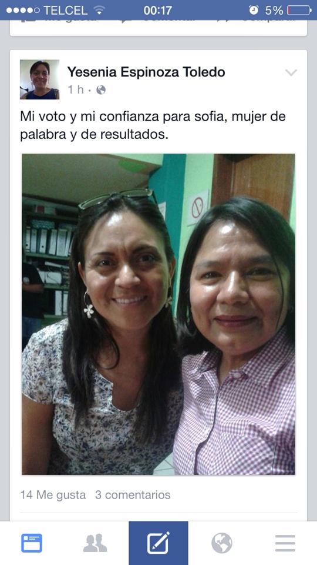Open the notifications globe tab
The height and width of the screenshot is (565, 317).
coord(222,543)
